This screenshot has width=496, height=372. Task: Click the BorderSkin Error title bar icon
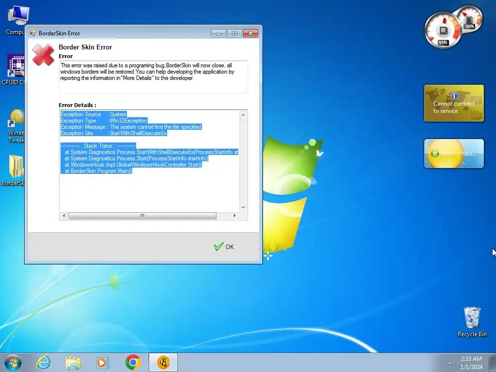[x=33, y=33]
